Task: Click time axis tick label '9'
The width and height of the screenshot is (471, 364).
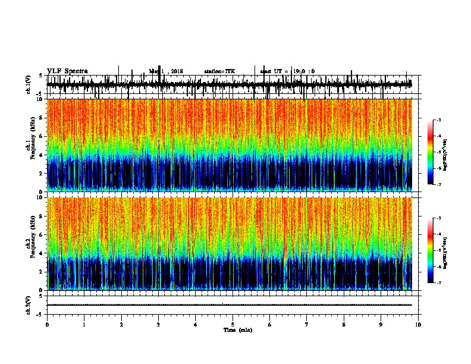Action: (381, 325)
